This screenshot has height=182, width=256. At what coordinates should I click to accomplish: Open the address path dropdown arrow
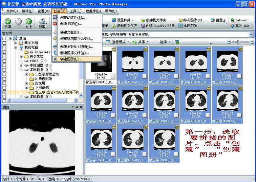251,34
